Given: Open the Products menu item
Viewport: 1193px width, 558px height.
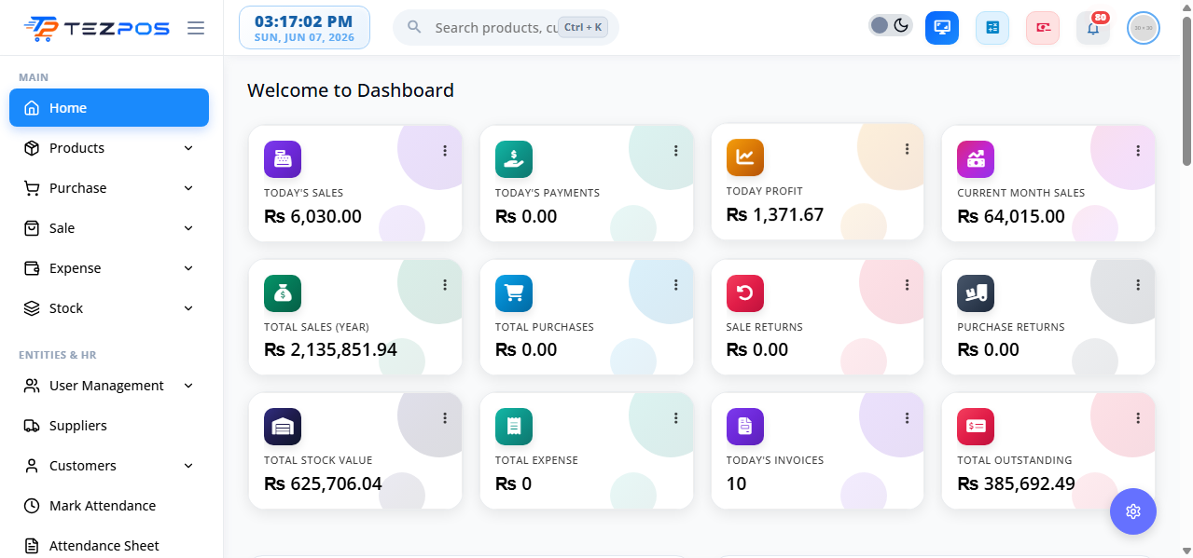Looking at the screenshot, I should [109, 148].
